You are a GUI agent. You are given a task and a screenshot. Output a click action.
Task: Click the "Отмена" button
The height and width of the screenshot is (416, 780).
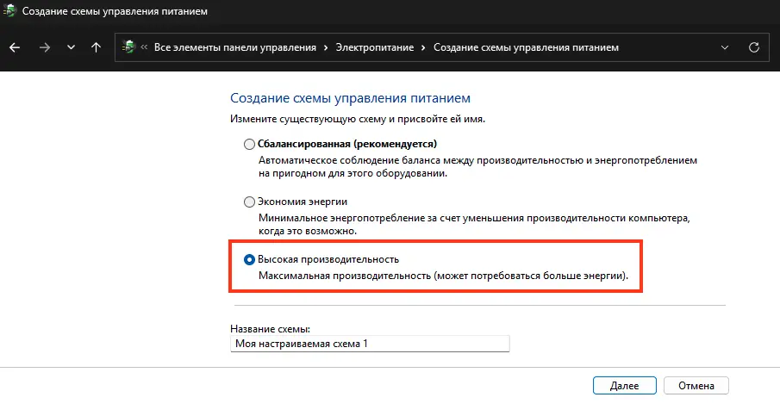[697, 385]
